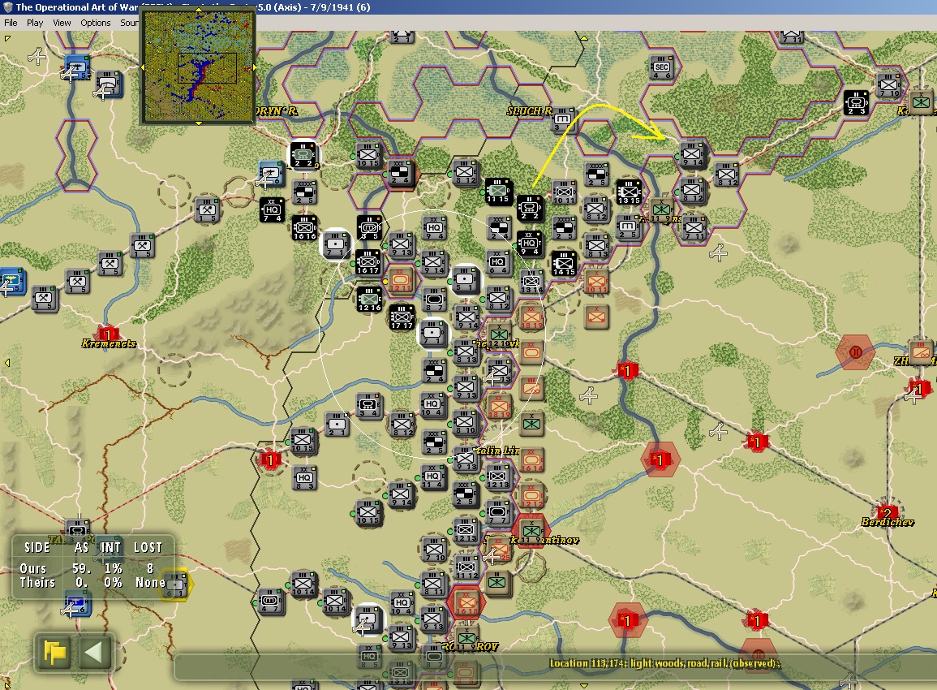937x690 pixels.
Task: Open the partly hidden Sound menu
Action: [129, 23]
